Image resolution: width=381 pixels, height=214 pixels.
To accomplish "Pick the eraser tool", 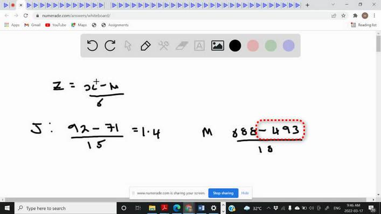I will click(182, 46).
